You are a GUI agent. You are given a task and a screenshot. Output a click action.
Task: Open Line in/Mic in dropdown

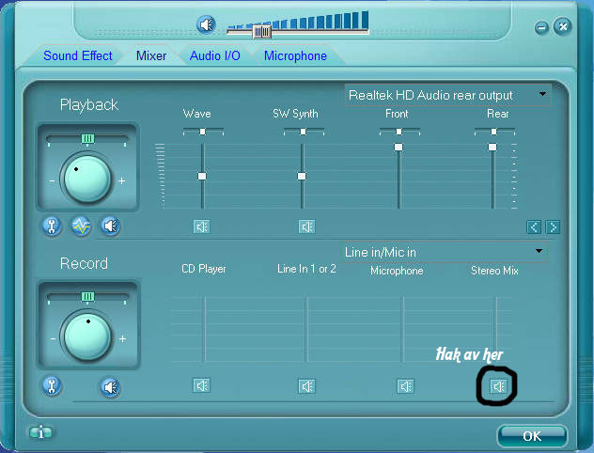445,252
